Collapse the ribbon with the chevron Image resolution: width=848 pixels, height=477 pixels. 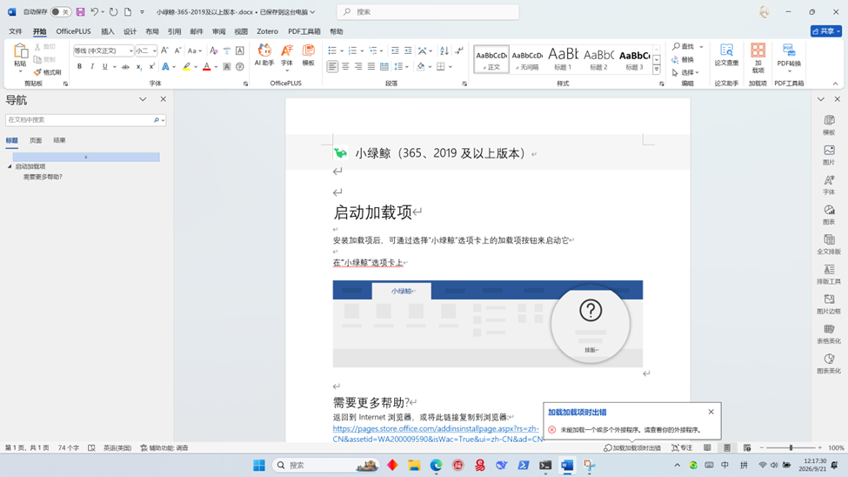(x=835, y=84)
